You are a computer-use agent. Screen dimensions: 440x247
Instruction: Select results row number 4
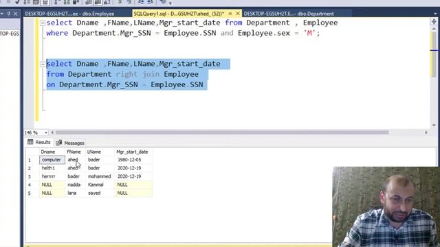pos(32,185)
